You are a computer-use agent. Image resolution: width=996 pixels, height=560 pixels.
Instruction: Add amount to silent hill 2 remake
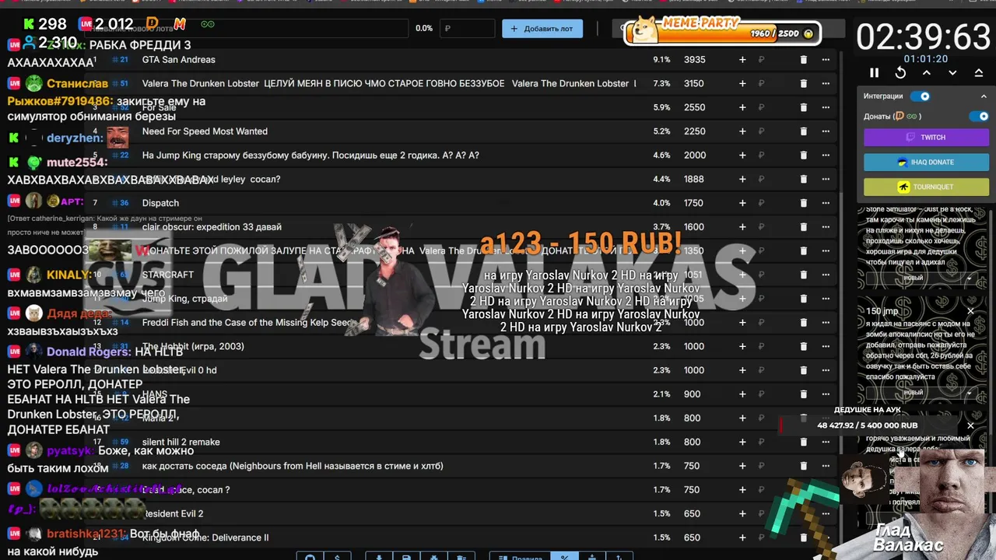(742, 443)
